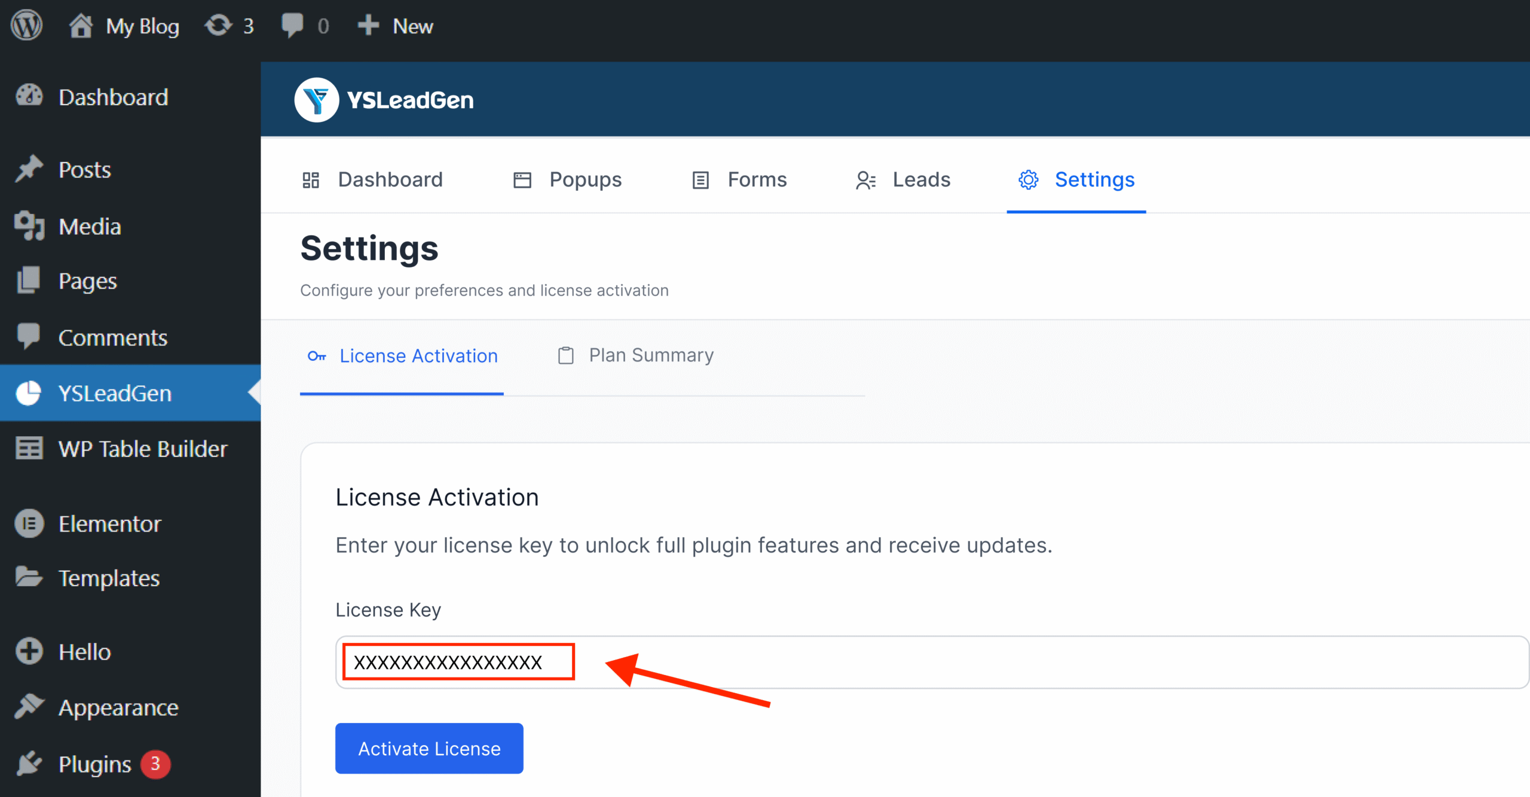Click the Activate License button
This screenshot has width=1530, height=797.
click(429, 748)
